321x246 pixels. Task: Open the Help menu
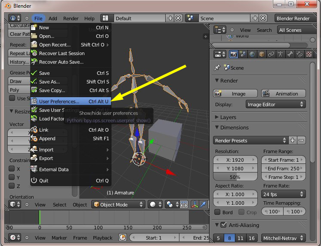point(89,18)
